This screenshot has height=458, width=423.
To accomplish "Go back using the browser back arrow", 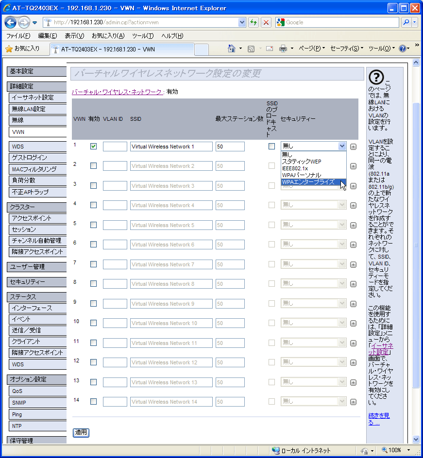I will [x=11, y=22].
